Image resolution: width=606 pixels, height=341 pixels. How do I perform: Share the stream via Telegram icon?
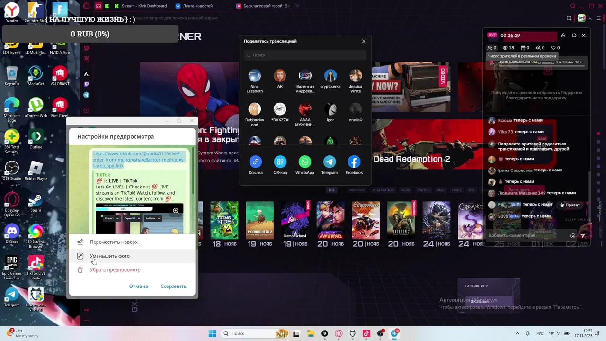tap(329, 162)
